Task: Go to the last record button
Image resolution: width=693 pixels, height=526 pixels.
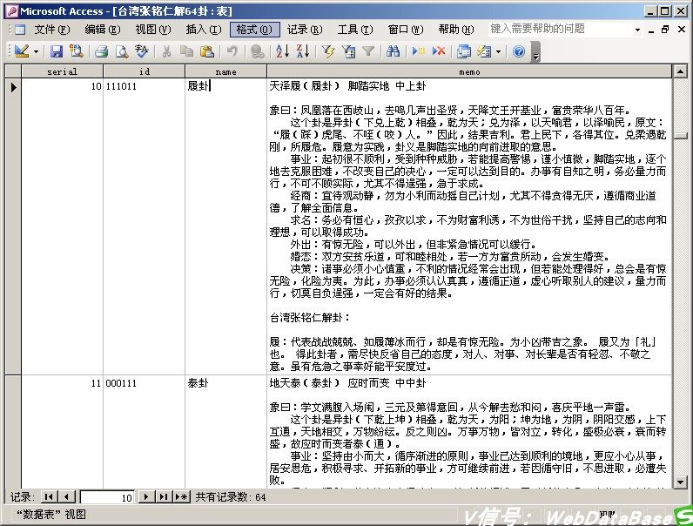Action: [164, 497]
